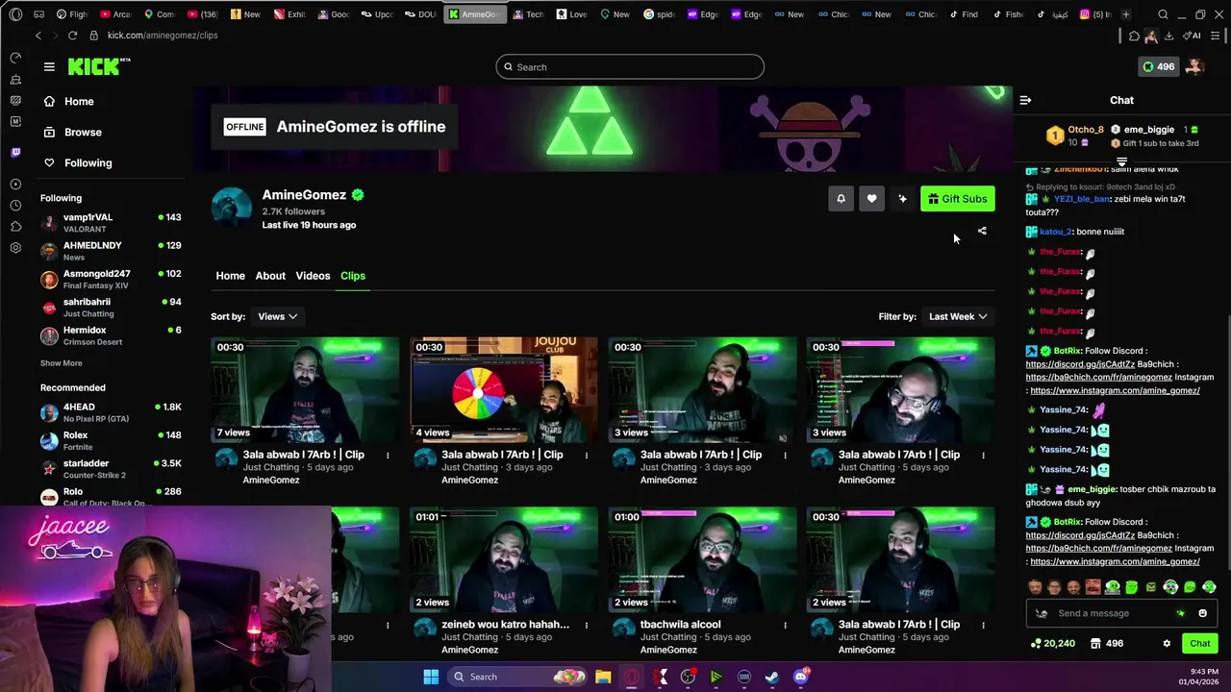This screenshot has height=692, width=1231.
Task: Click the notification bell for AmineGomez
Action: pos(841,199)
